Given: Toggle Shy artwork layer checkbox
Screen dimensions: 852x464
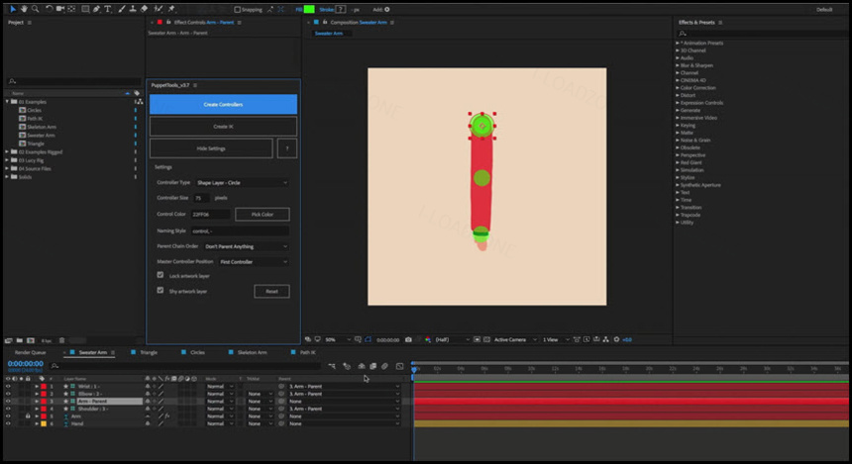Looking at the screenshot, I should click(x=160, y=290).
